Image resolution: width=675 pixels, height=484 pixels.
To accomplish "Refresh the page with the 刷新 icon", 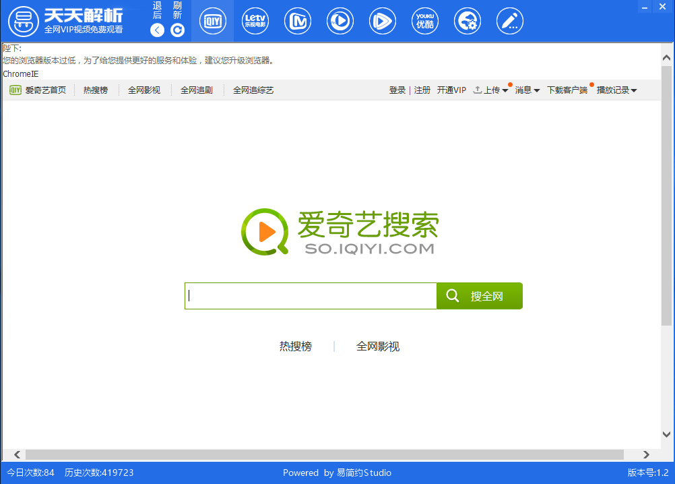I will point(177,30).
